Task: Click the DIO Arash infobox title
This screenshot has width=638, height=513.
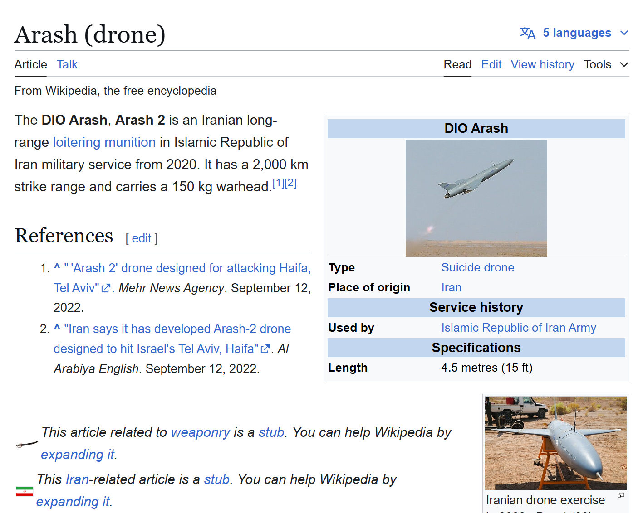Action: click(x=476, y=129)
